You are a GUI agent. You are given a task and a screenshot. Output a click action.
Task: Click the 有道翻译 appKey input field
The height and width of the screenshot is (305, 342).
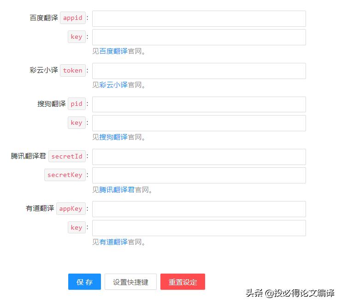[199, 209]
